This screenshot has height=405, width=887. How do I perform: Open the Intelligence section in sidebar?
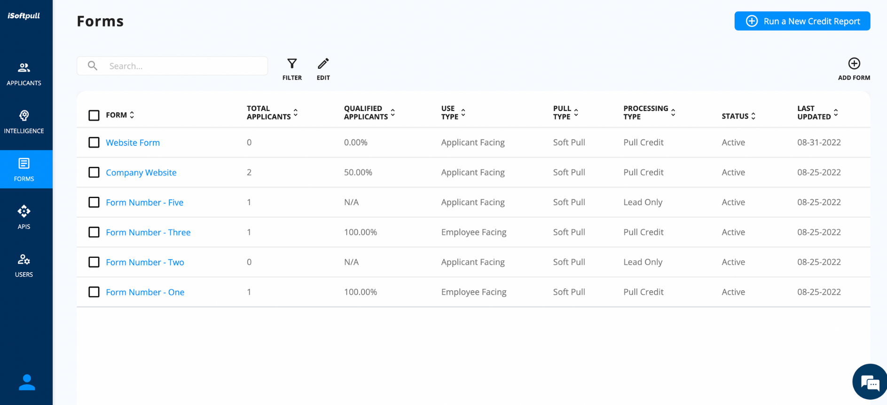coord(24,122)
